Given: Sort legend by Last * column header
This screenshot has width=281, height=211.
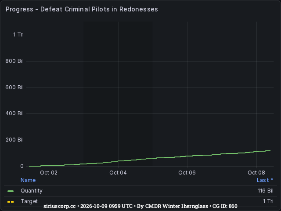Looking at the screenshot, I should (265, 180).
